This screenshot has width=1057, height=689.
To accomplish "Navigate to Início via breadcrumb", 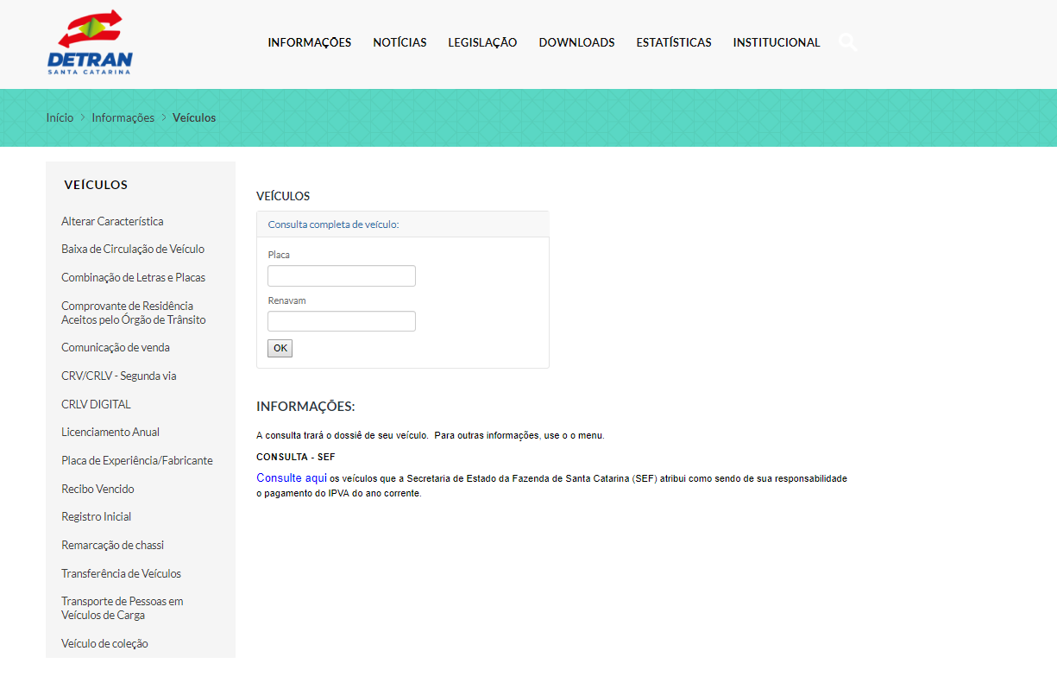I will click(59, 117).
